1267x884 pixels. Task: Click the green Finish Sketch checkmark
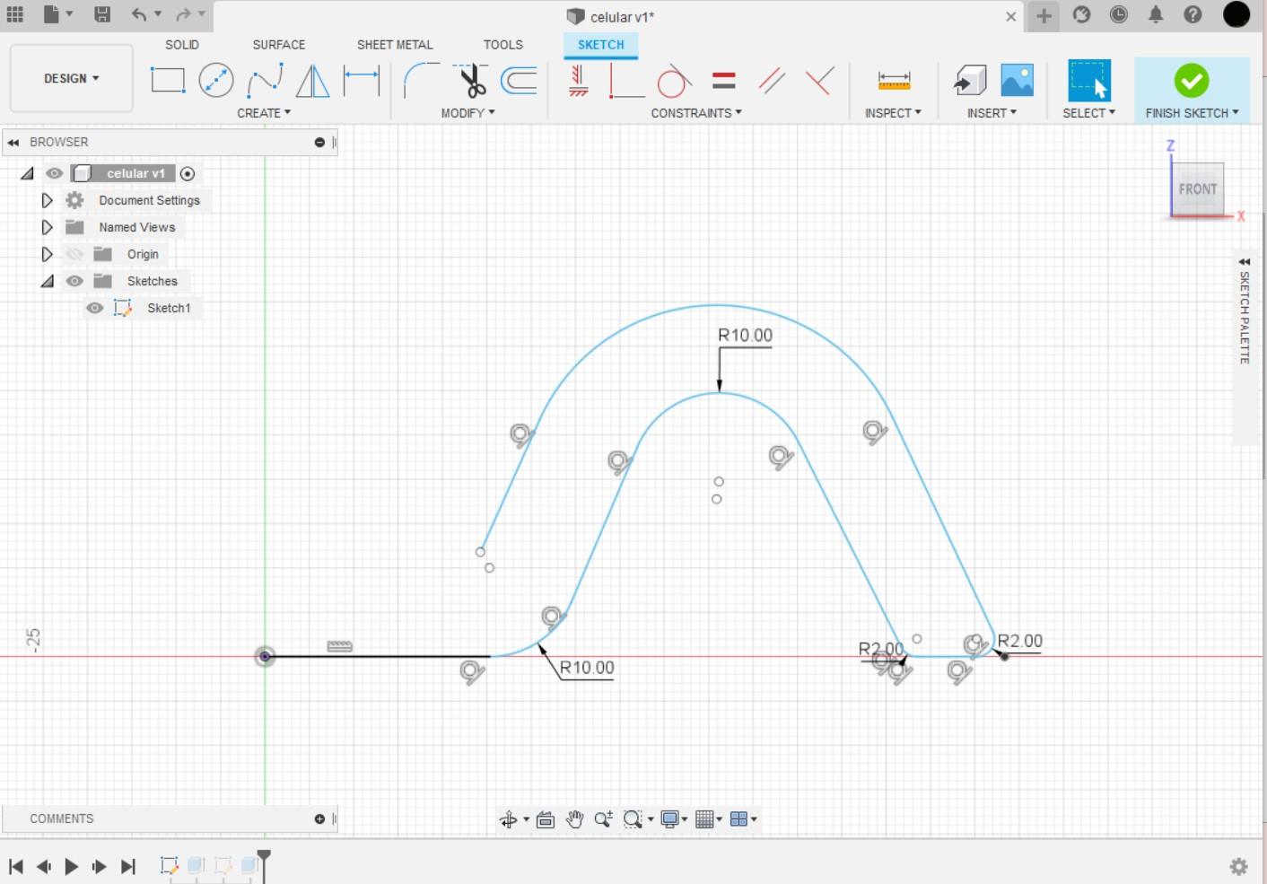pyautogui.click(x=1192, y=81)
